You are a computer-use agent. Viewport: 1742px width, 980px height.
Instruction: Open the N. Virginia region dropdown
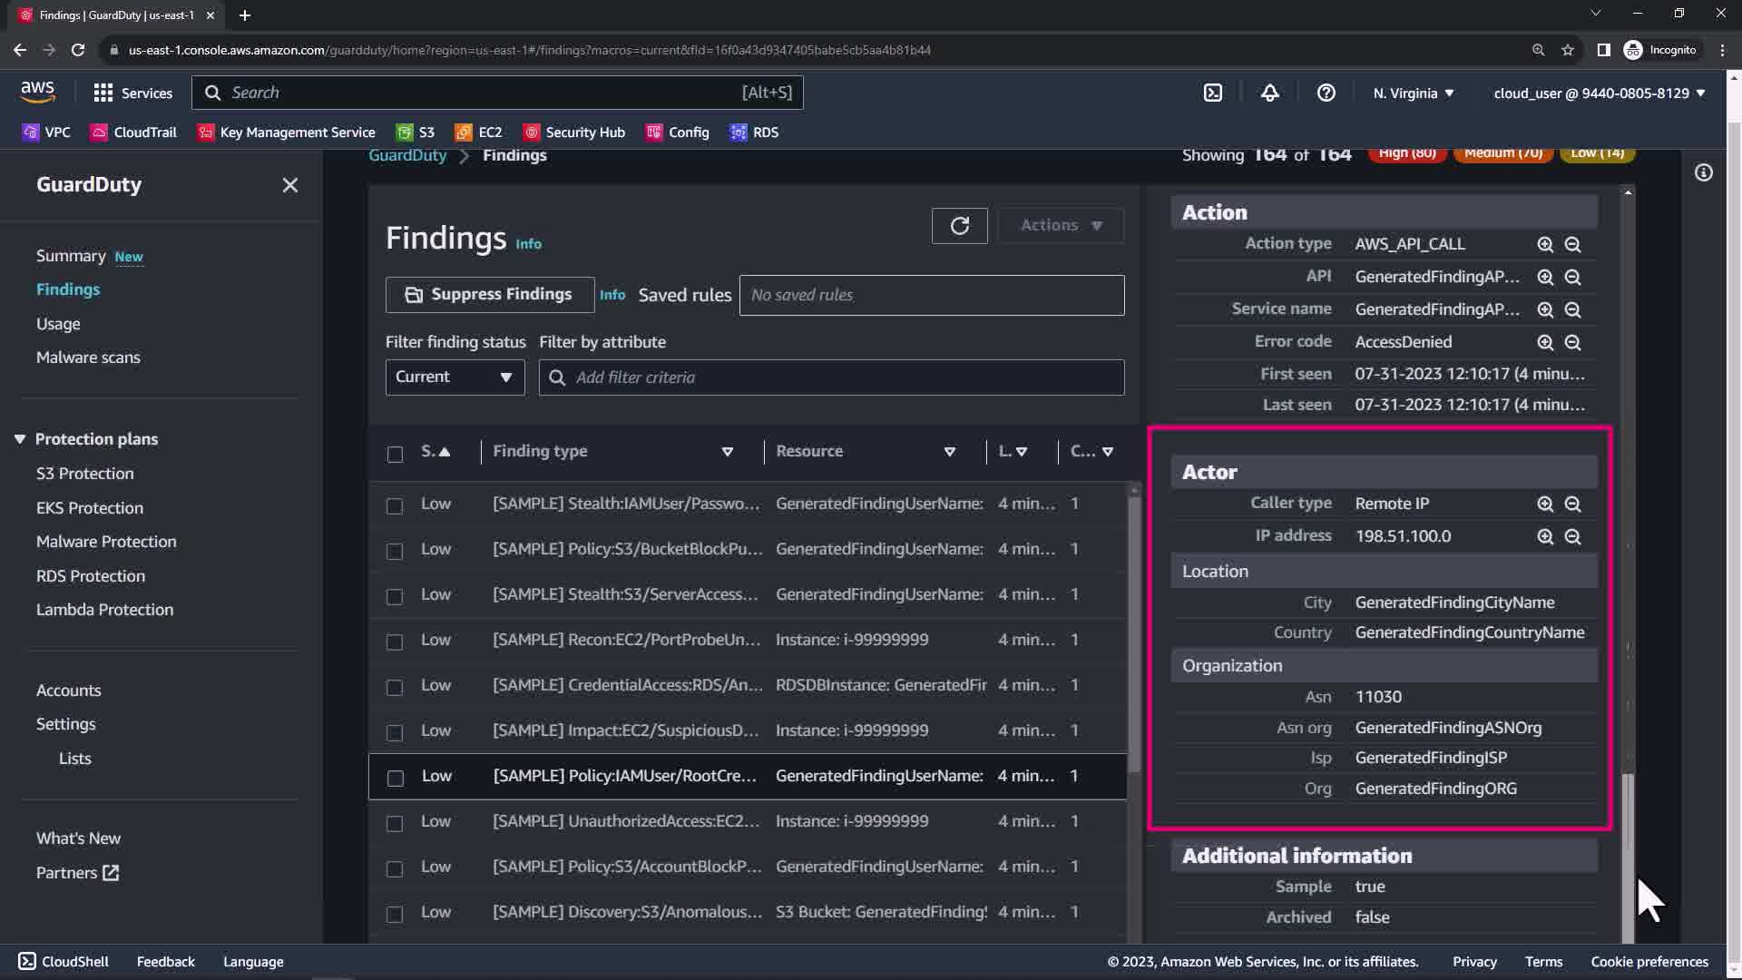(1413, 93)
